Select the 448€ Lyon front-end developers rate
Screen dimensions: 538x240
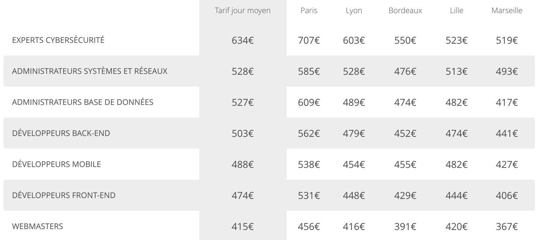(x=354, y=196)
